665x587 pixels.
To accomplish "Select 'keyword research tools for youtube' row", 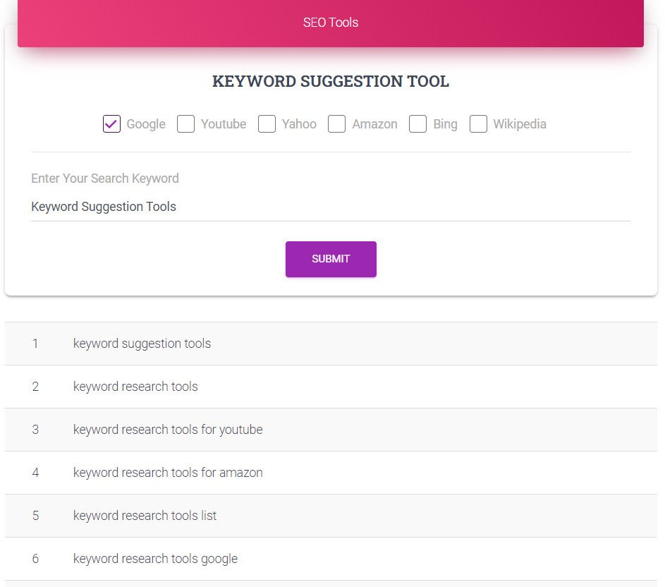I will click(331, 430).
